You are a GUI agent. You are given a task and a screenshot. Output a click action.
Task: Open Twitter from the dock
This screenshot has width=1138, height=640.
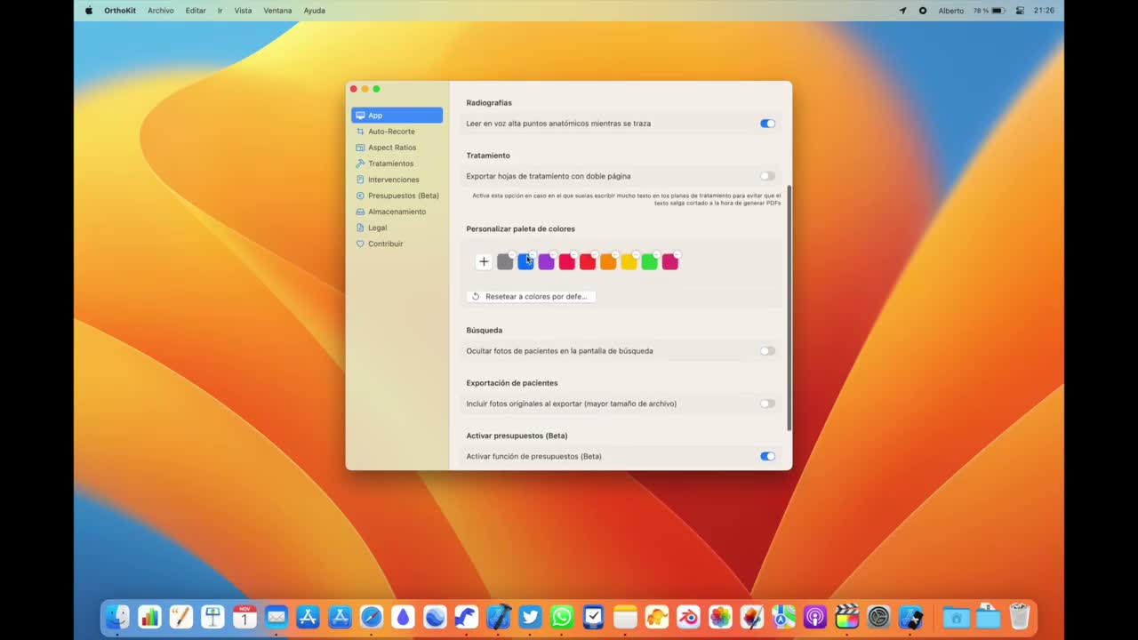530,616
